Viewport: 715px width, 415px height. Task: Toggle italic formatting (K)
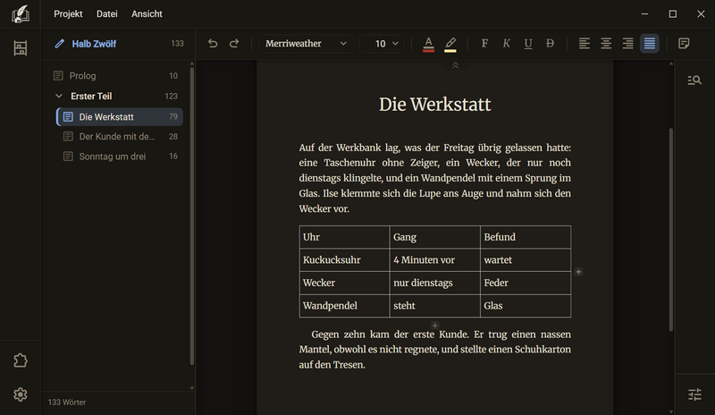point(506,43)
